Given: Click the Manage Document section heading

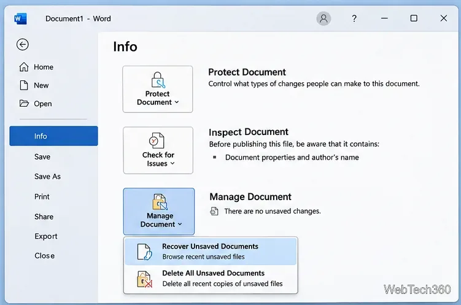Looking at the screenshot, I should click(250, 196).
